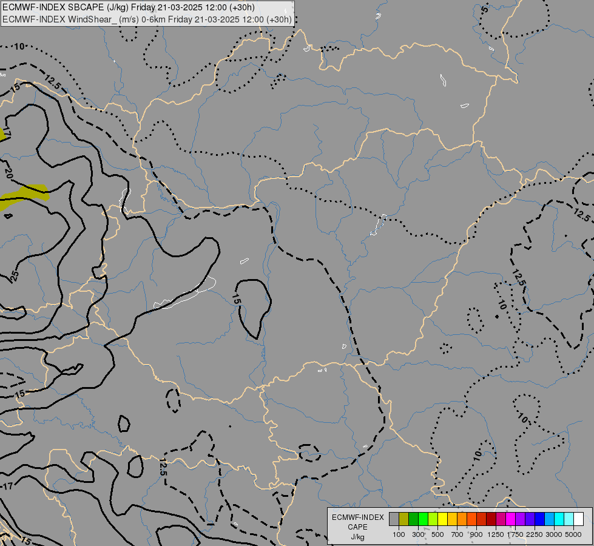Viewport: 594px width, 546px height.
Task: Click the legend unit J/kg
Action: pyautogui.click(x=357, y=537)
